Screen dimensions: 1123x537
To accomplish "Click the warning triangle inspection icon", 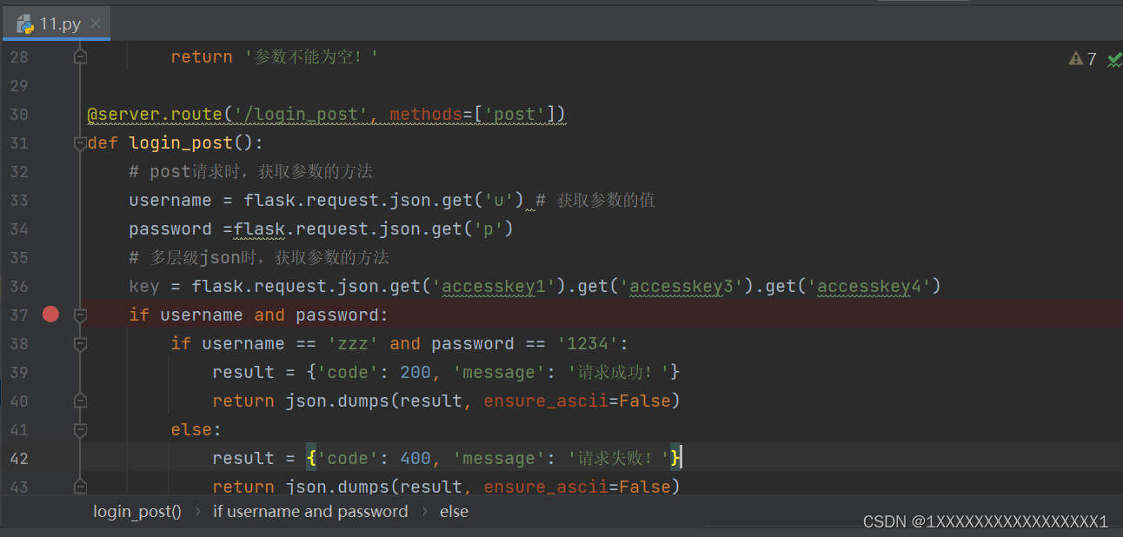I will [1077, 58].
